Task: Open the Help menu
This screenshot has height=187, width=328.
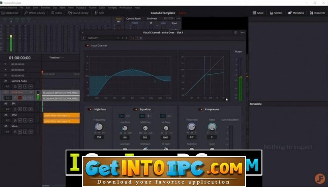Action: tap(137, 7)
